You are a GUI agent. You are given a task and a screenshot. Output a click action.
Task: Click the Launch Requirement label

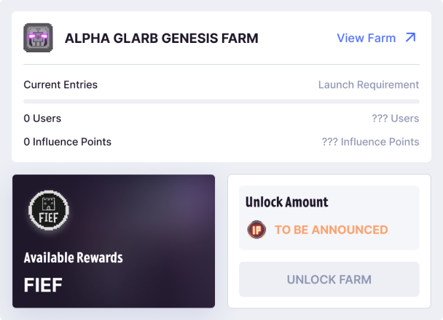(369, 84)
